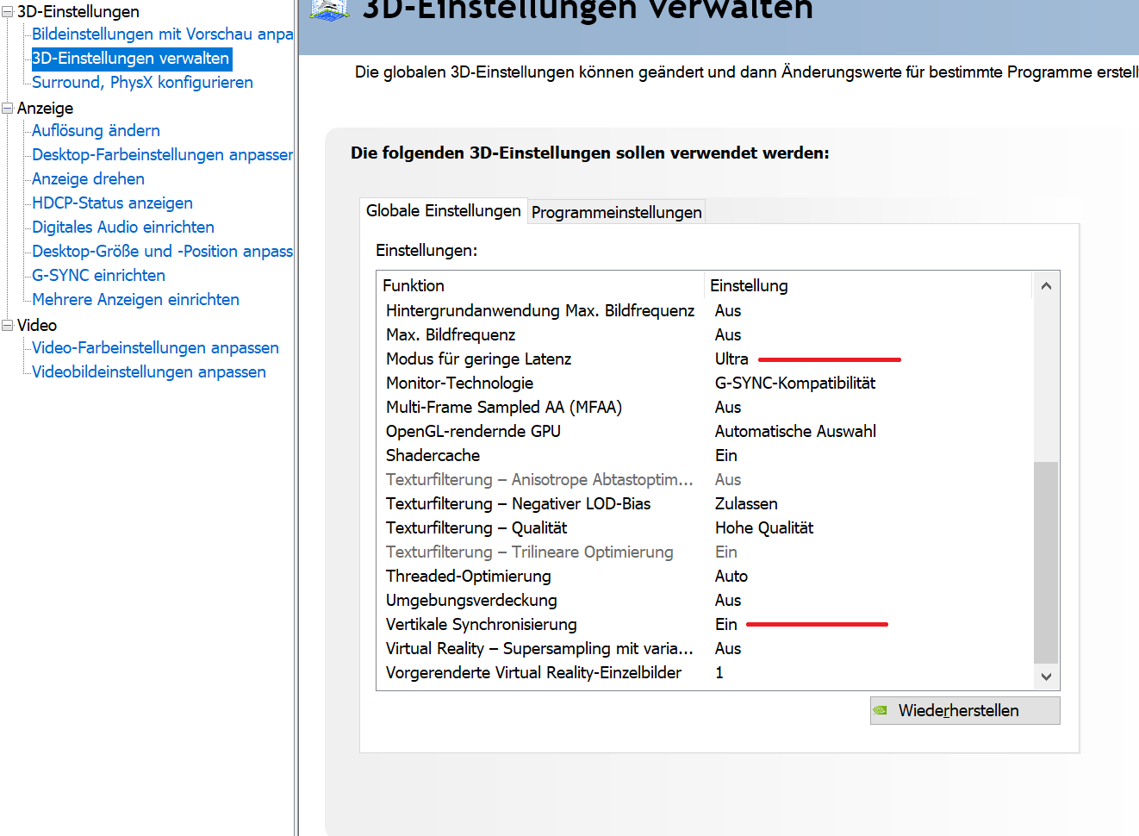Open Desktop-Farbeinstellungen anpassen page
The height and width of the screenshot is (836, 1139).
click(x=162, y=155)
